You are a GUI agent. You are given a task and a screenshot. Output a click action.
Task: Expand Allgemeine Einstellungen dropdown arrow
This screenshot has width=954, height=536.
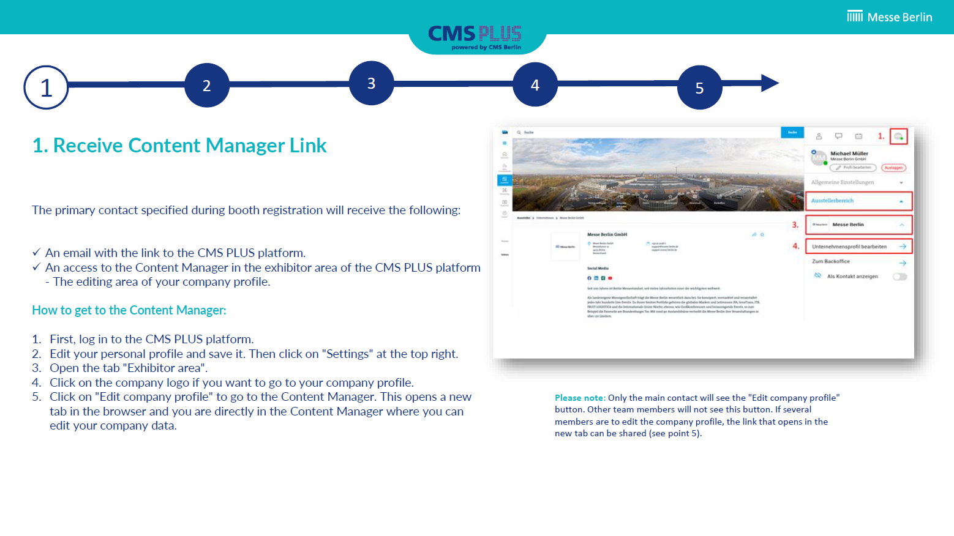pos(901,183)
